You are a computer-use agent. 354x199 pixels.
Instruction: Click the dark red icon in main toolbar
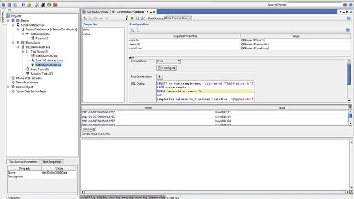43,4
